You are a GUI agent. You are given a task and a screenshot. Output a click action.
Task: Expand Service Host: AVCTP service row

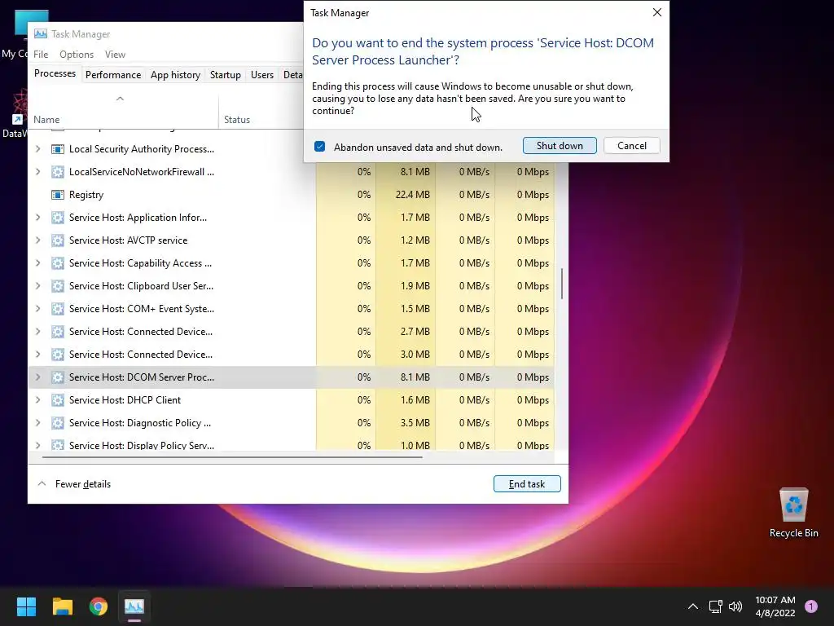coord(37,240)
